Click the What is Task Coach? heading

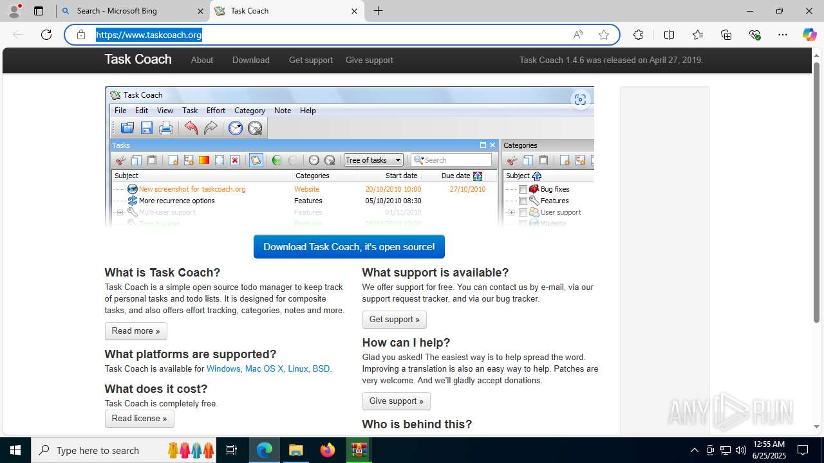(162, 273)
